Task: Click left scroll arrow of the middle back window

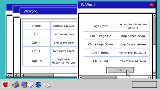Action: coord(15,75)
